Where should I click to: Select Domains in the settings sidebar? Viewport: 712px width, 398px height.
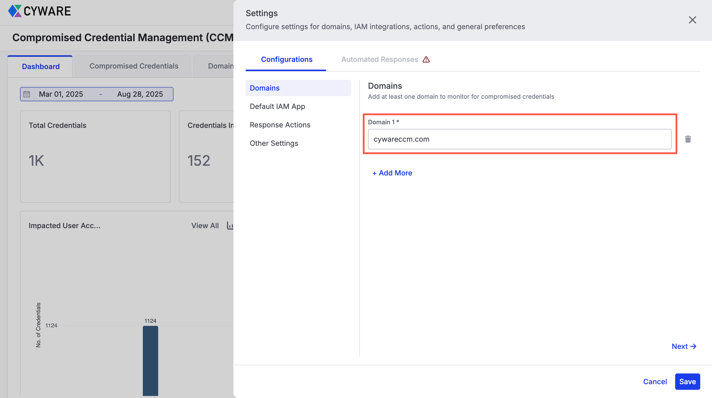coord(265,88)
